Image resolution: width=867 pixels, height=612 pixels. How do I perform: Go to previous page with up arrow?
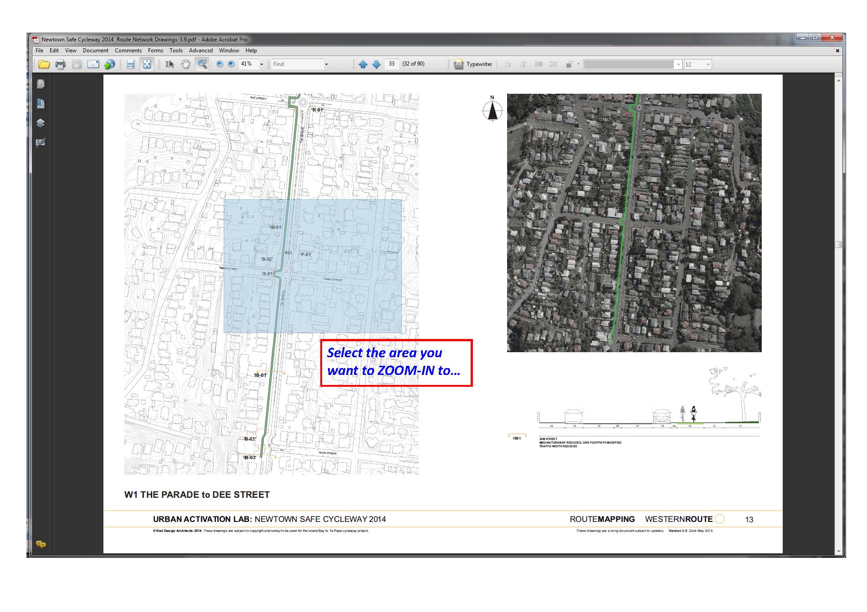coord(363,64)
